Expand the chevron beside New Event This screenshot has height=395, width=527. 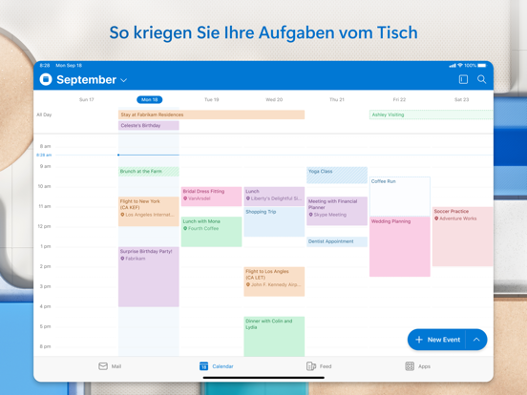point(476,340)
